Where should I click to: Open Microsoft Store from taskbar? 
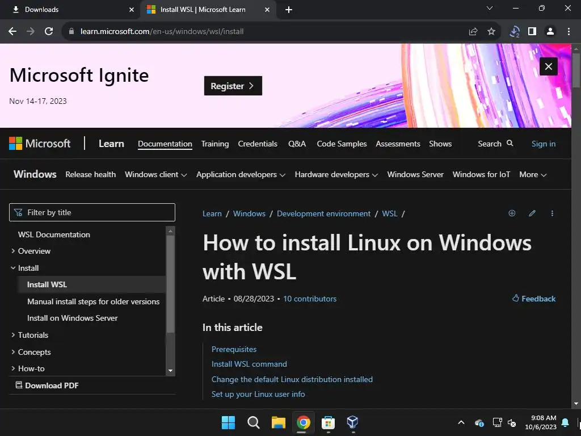328,422
